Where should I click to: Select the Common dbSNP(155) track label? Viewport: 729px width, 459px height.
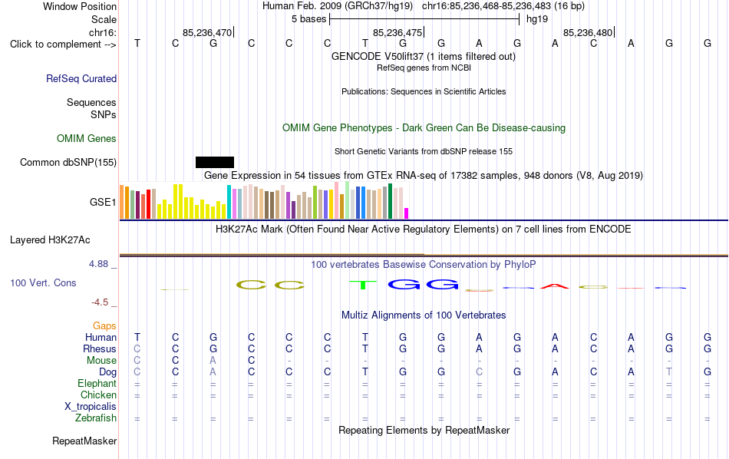point(68,162)
